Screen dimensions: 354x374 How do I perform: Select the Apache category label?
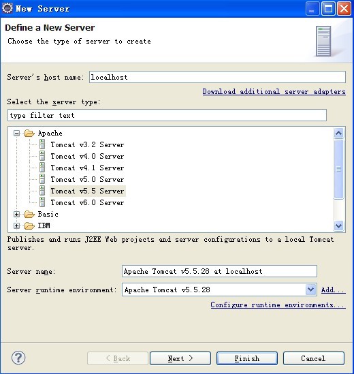point(50,133)
